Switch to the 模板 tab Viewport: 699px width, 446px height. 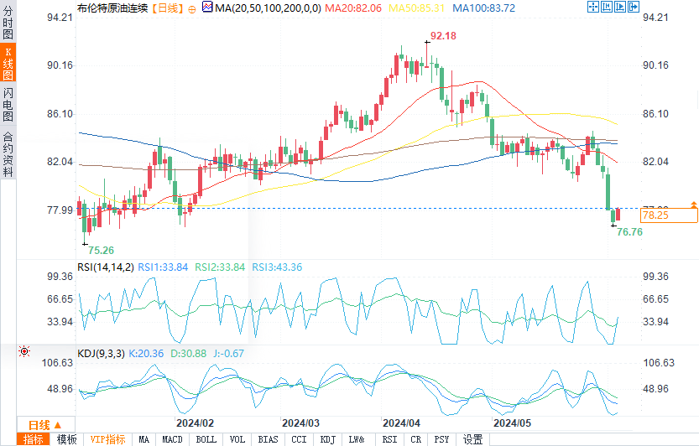[x=66, y=439]
